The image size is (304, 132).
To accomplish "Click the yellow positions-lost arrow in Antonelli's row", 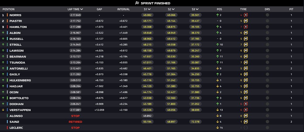I will tap(217, 68).
